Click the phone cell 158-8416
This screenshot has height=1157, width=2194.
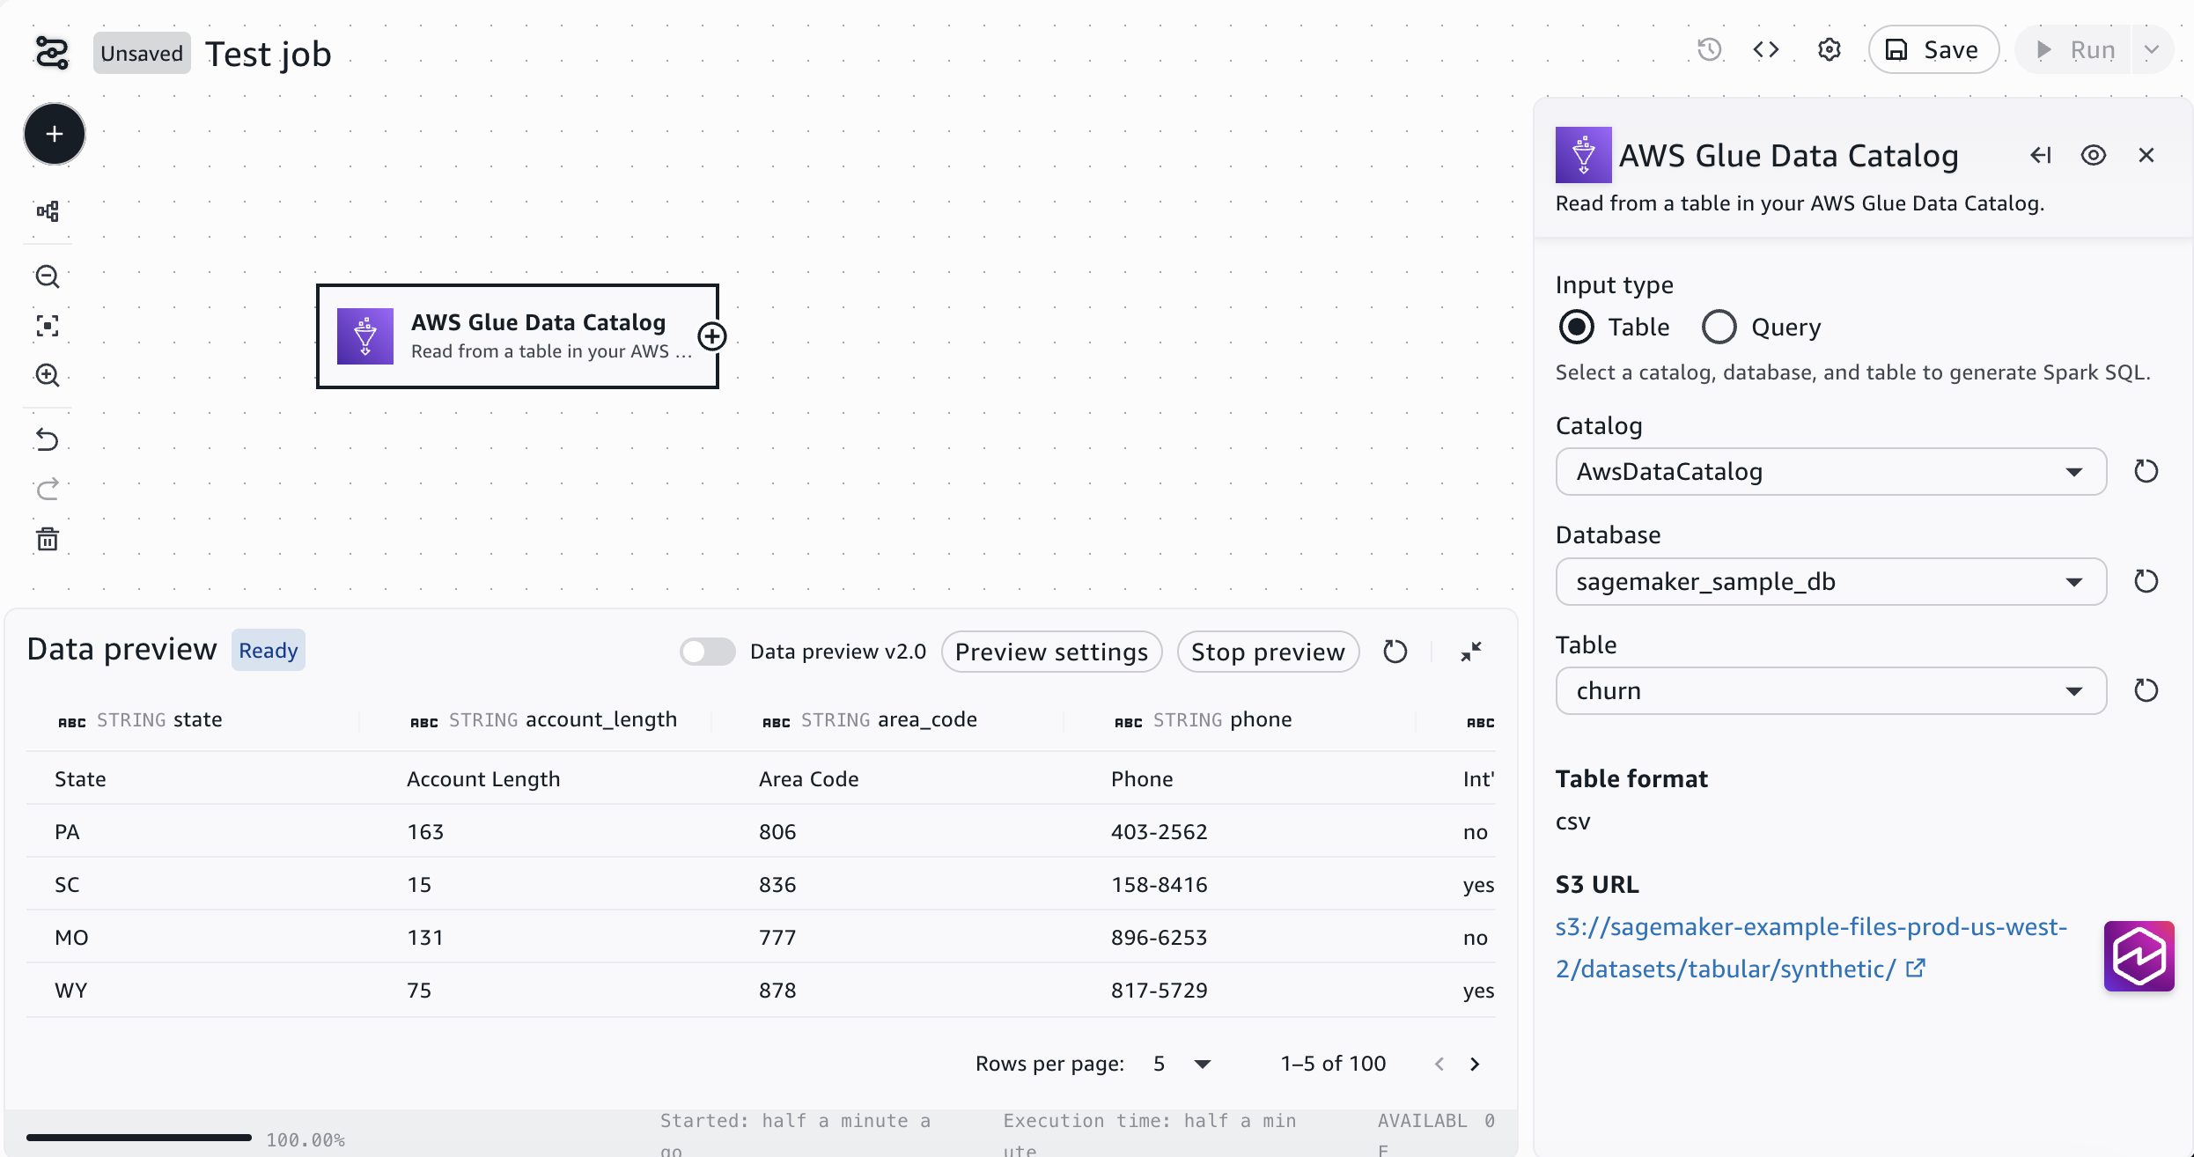[x=1159, y=884]
